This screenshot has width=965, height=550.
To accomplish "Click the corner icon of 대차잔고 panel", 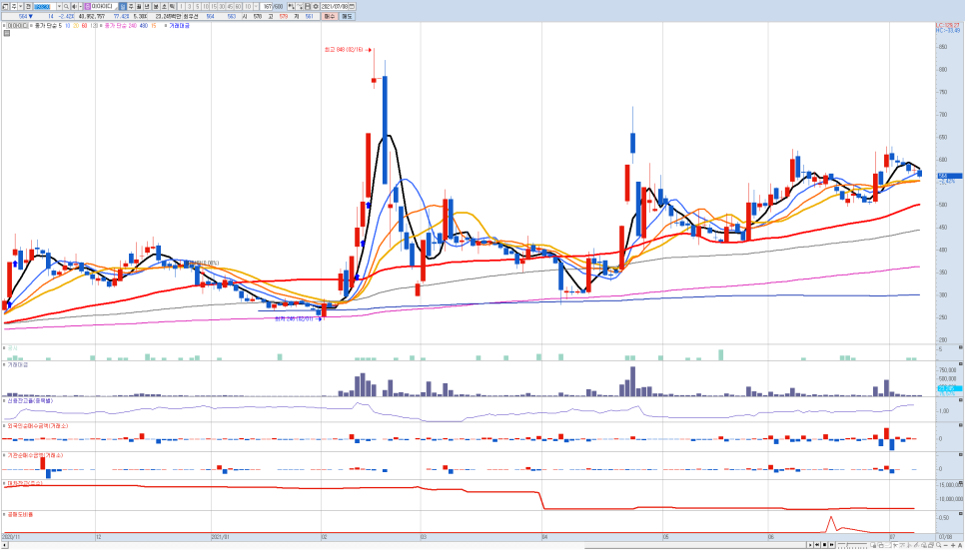I will click(x=961, y=484).
